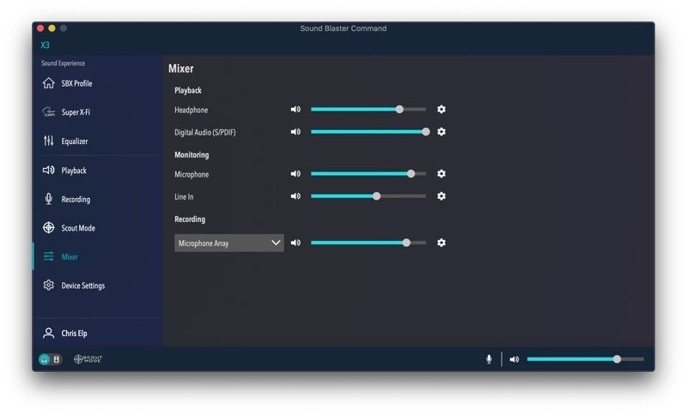This screenshot has width=687, height=414.
Task: Open Headphone settings gear
Action: (441, 110)
